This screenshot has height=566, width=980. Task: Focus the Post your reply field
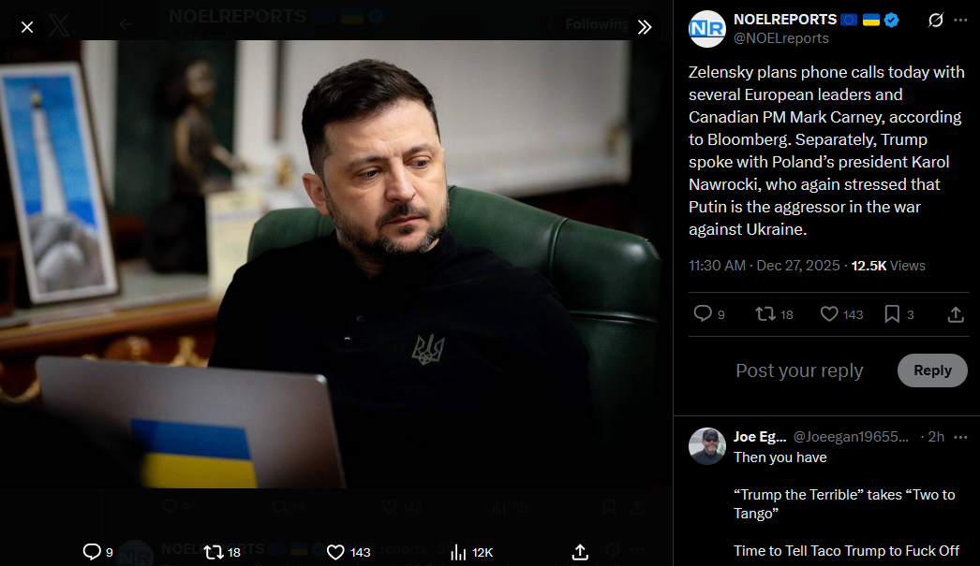click(799, 370)
